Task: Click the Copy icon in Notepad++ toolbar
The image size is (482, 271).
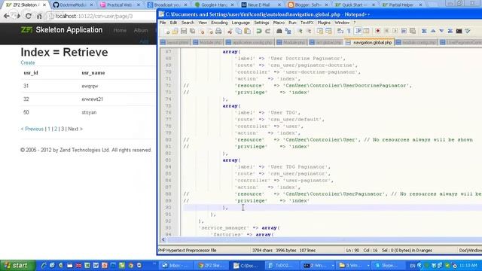Action: tap(238, 31)
